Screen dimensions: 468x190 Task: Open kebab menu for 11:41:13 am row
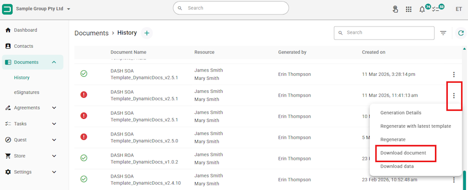(x=453, y=96)
